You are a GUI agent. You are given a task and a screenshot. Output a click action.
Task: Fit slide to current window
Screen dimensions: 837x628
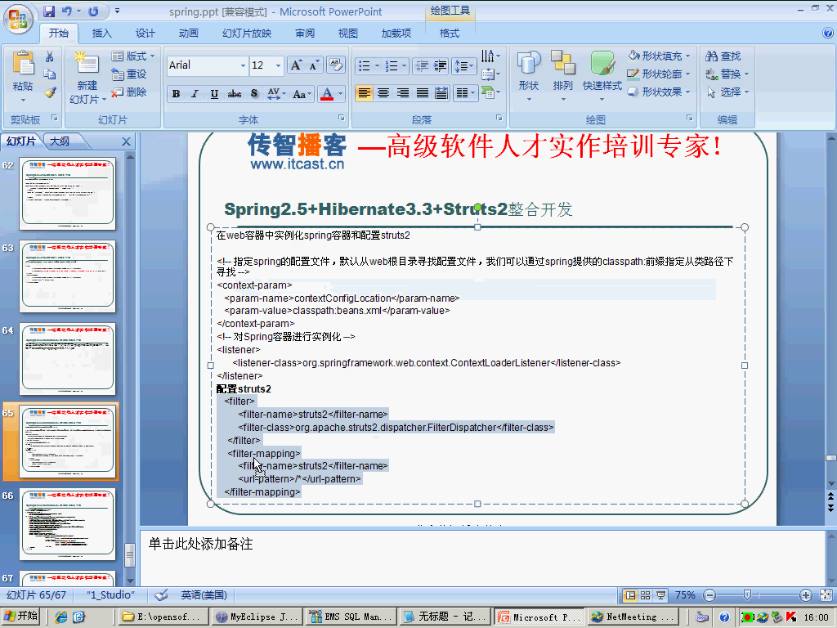[826, 595]
